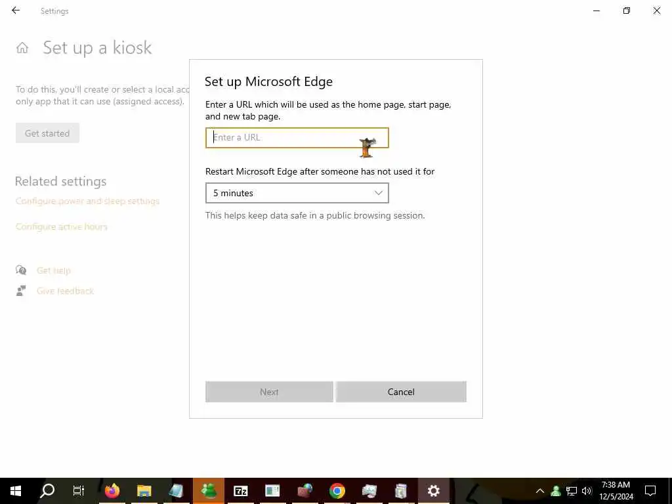This screenshot has width=672, height=504.
Task: Open Configure power and sleep settings link
Action: (x=87, y=201)
